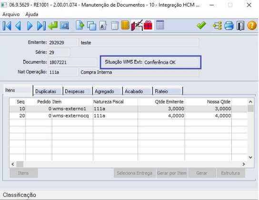This screenshot has width=259, height=200.
Task: Click the horizontal scrollbar right arrow
Action: pyautogui.click(x=244, y=164)
